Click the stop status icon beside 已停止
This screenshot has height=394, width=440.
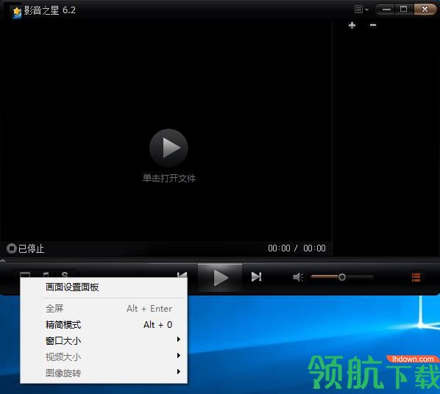click(11, 248)
